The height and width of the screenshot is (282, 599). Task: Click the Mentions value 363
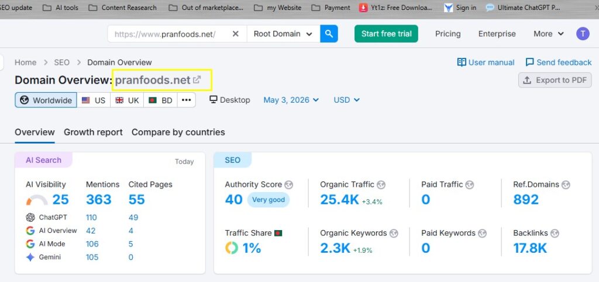(98, 199)
